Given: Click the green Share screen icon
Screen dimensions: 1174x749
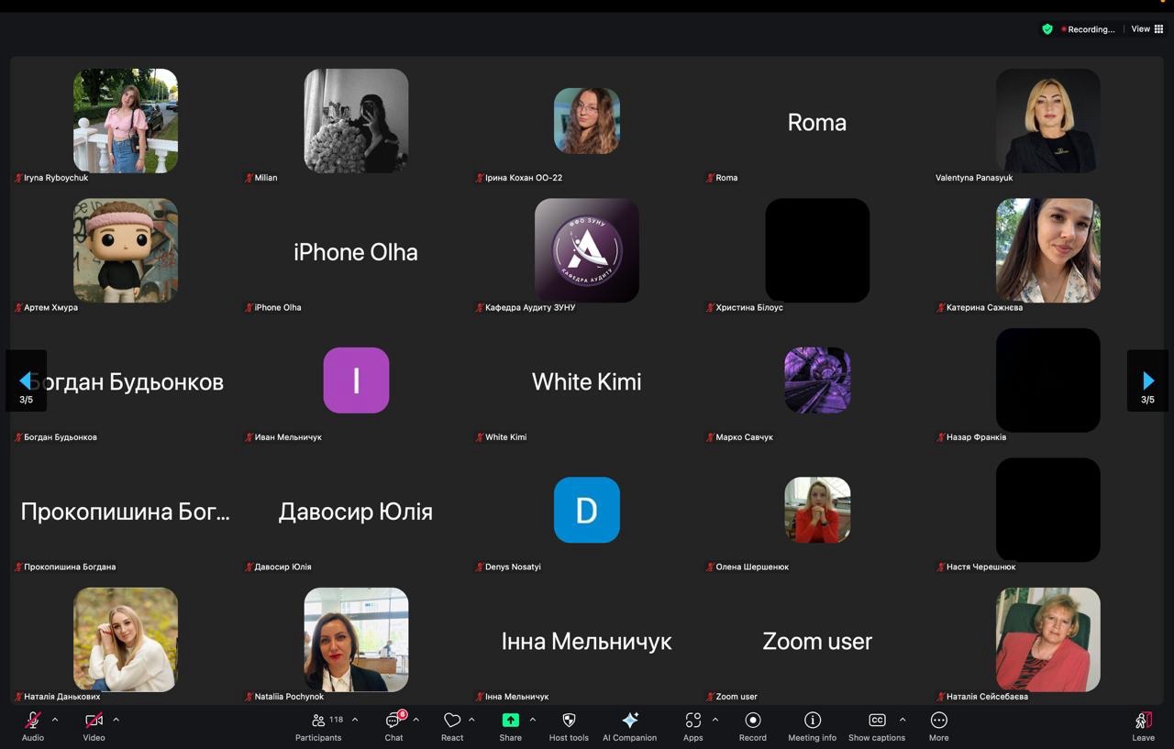Looking at the screenshot, I should (x=510, y=721).
